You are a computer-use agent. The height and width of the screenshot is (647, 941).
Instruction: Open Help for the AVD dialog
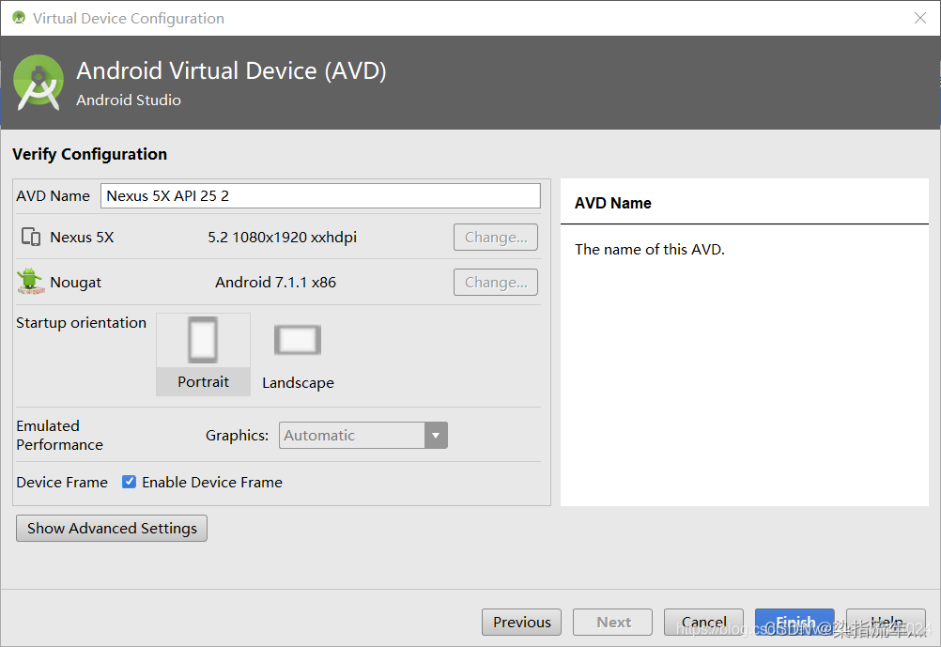point(886,622)
